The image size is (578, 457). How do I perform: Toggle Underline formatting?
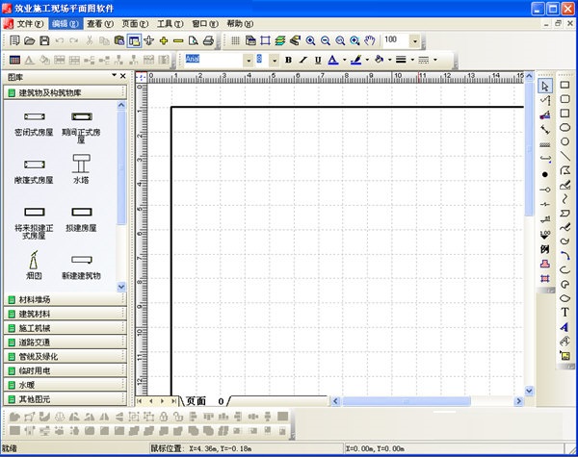[x=318, y=60]
